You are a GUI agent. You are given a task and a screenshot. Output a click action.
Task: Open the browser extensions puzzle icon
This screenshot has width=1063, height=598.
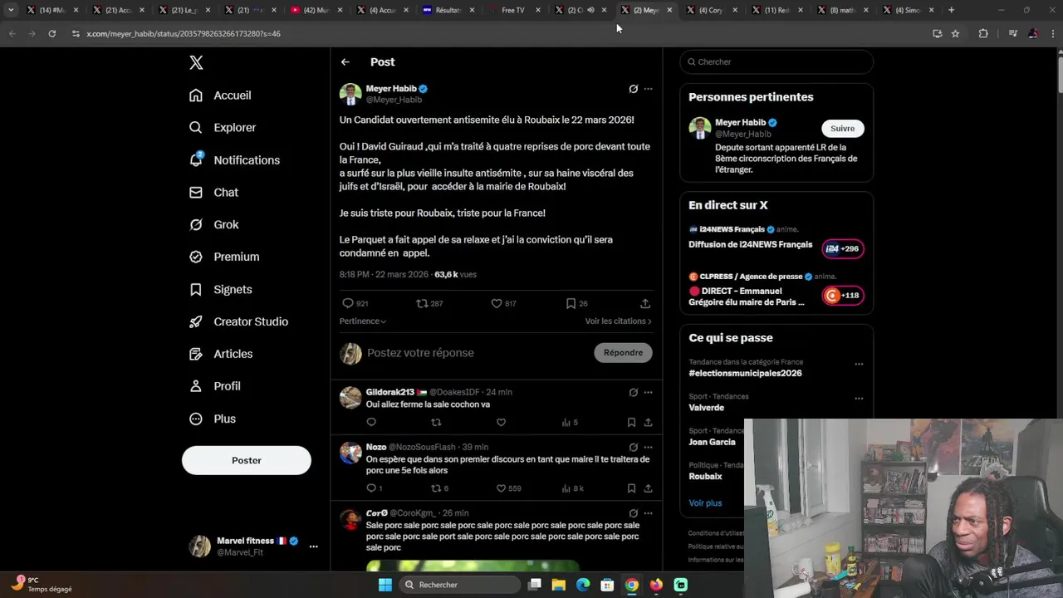[x=983, y=34]
